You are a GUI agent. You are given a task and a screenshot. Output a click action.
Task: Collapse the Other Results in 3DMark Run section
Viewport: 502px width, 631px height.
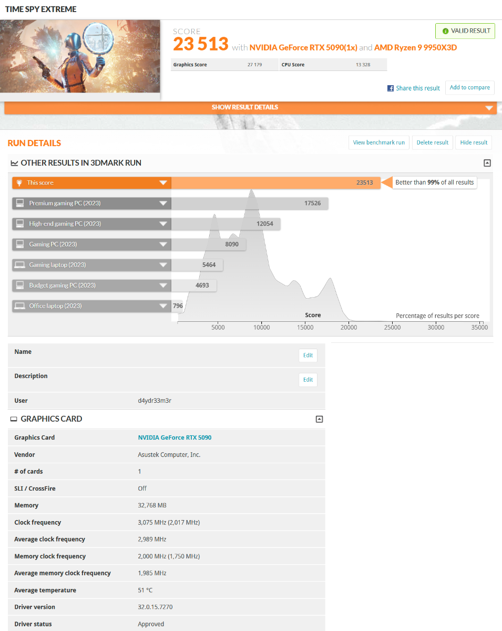coord(487,163)
